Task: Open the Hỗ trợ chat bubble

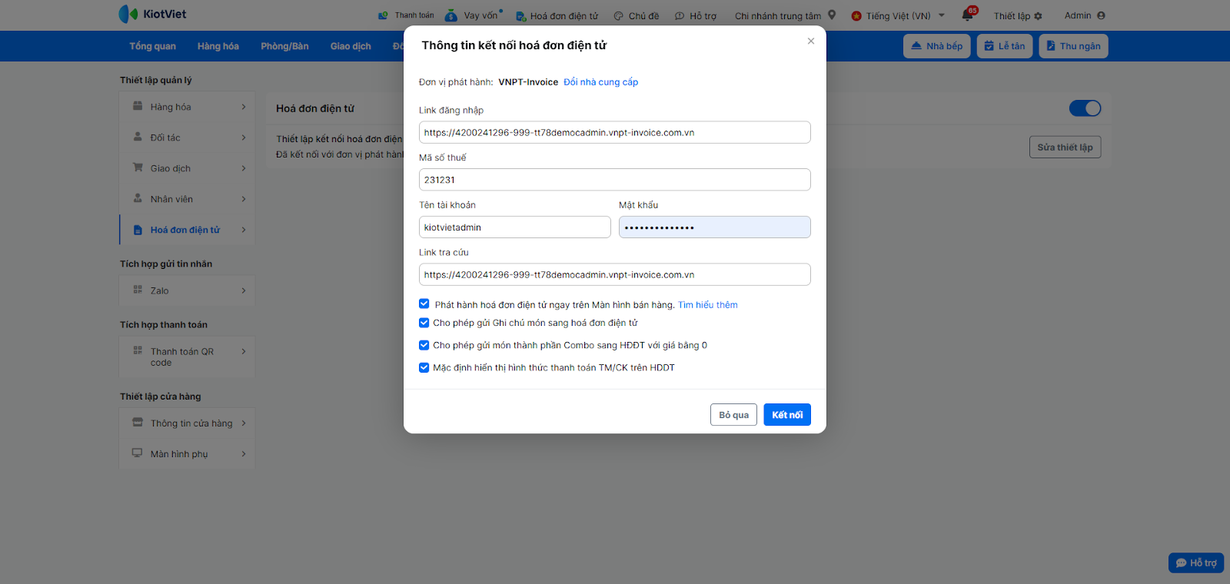Action: (1196, 563)
